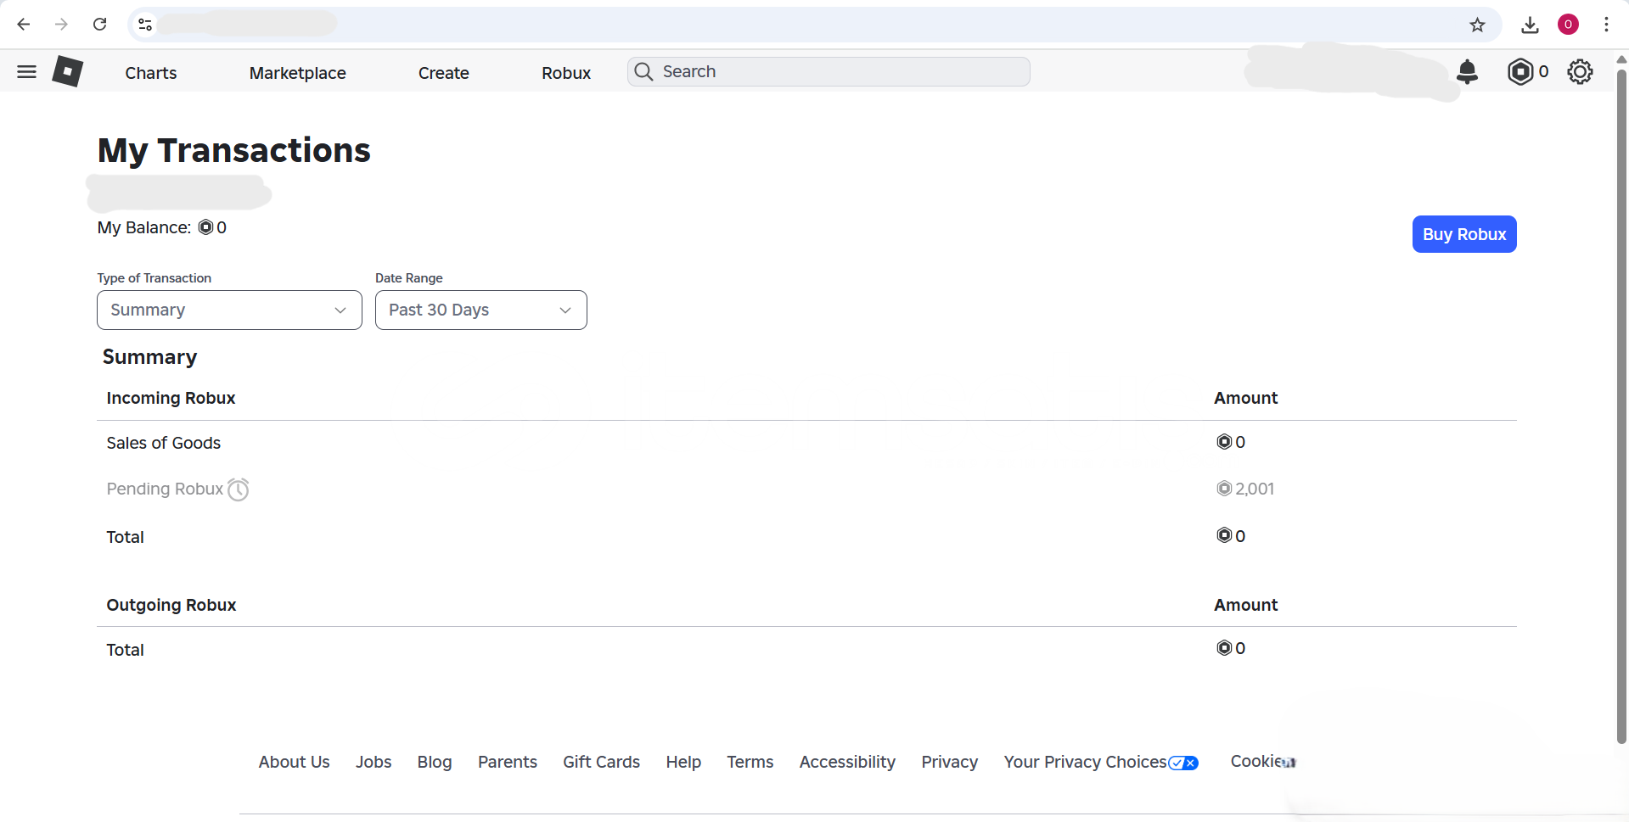
Task: Open Chrome profile avatar
Action: (x=1568, y=25)
